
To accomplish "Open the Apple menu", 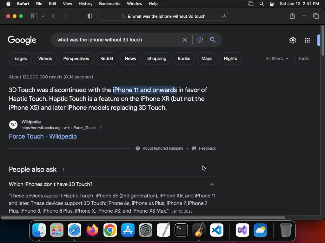I will coord(8,4).
